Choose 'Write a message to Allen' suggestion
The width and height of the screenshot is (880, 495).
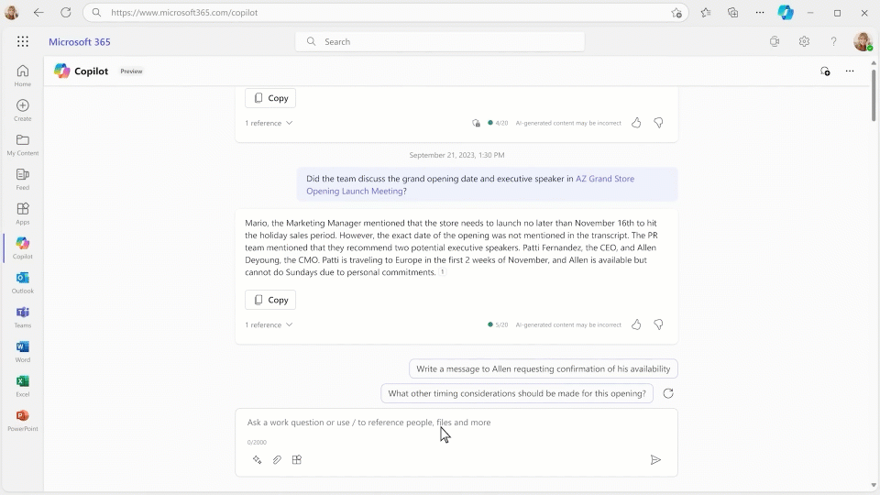pos(544,368)
